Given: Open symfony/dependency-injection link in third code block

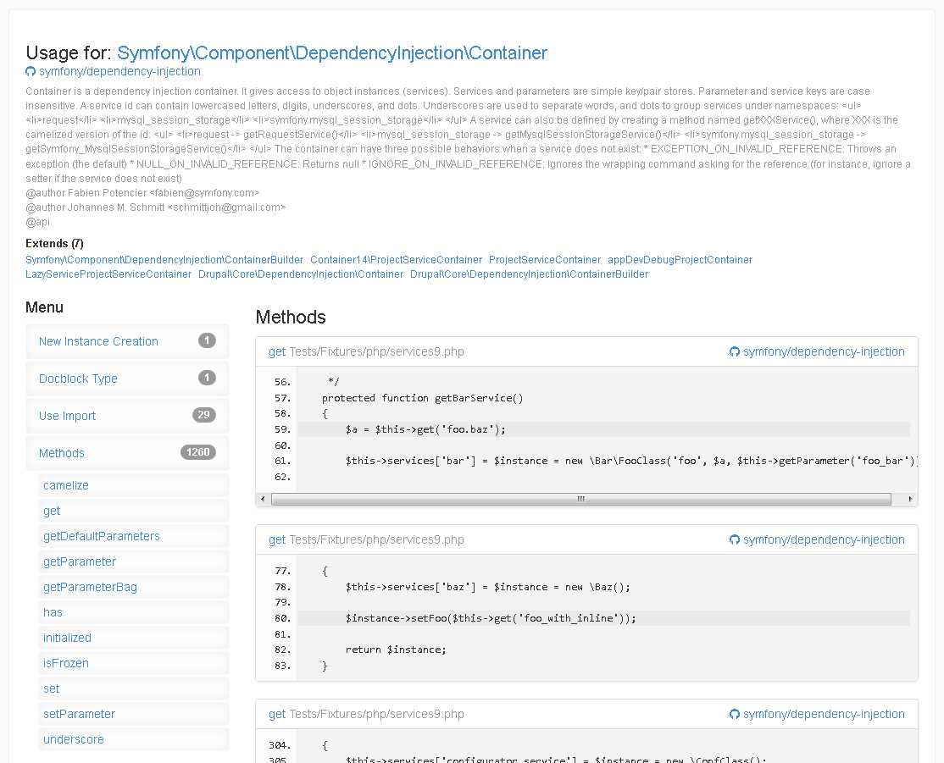Looking at the screenshot, I should coord(824,714).
